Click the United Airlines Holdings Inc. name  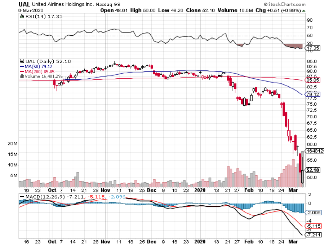[63, 4]
